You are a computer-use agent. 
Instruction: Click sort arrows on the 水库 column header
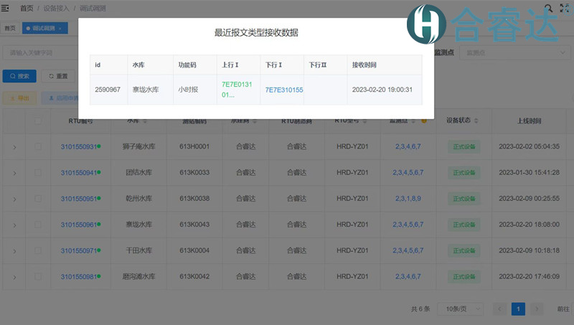[145, 121]
